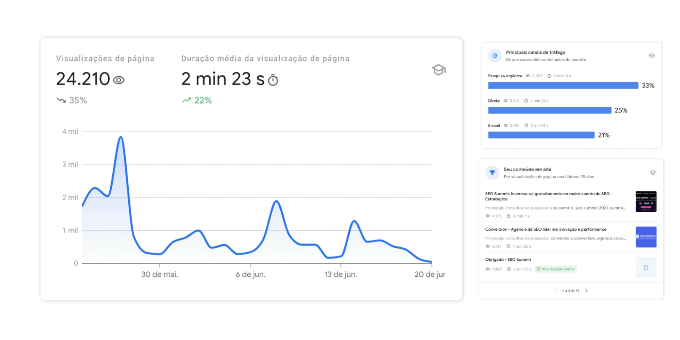Click the trophy icon on trending content card
The width and height of the screenshot is (680, 340).
click(492, 172)
